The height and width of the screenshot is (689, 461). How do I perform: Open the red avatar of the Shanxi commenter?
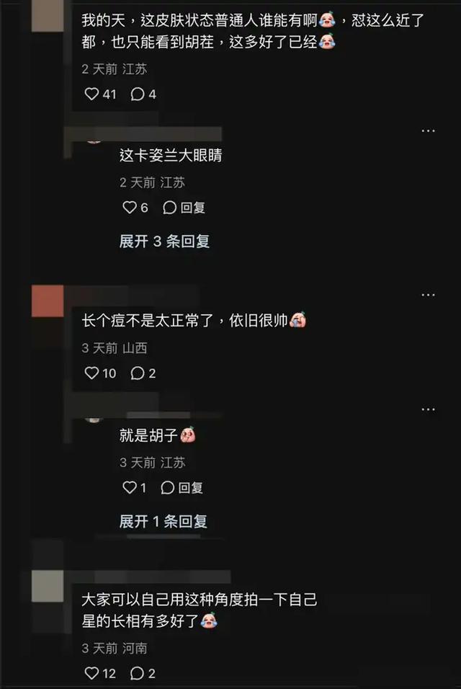(48, 301)
